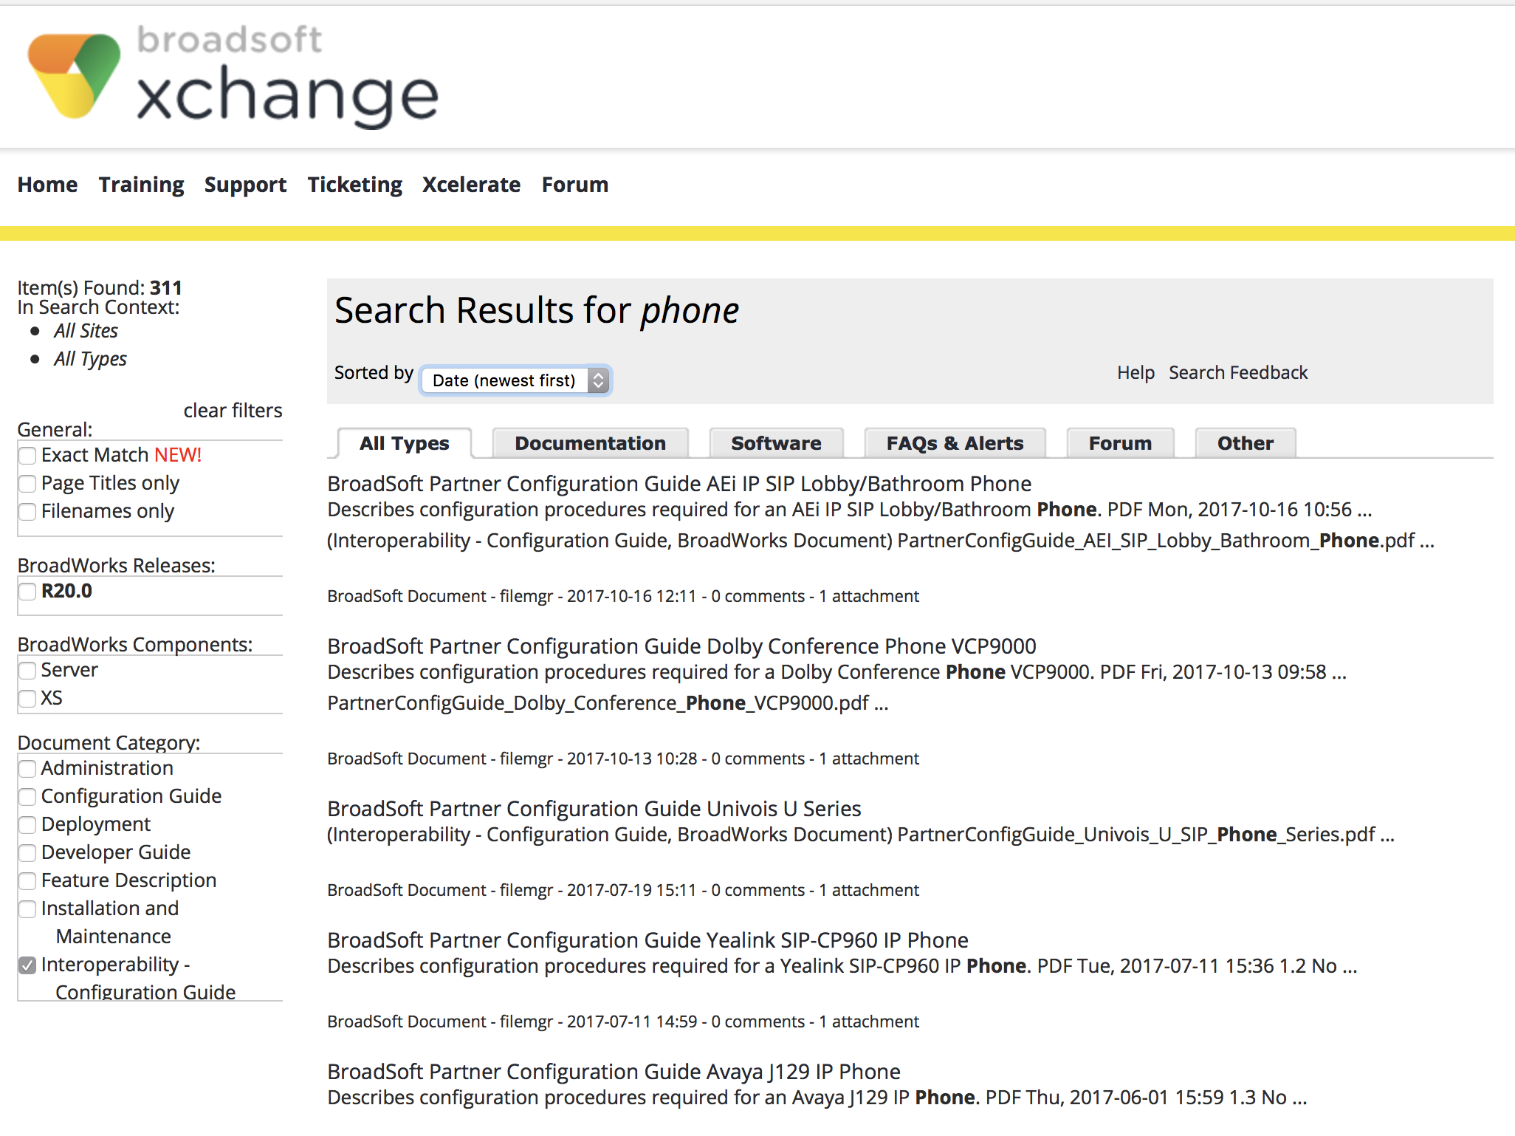
Task: Click 'PartnerConfigGuide_Dolby_Conference_Phone_VCP9000.pdf' text
Action: tap(598, 703)
